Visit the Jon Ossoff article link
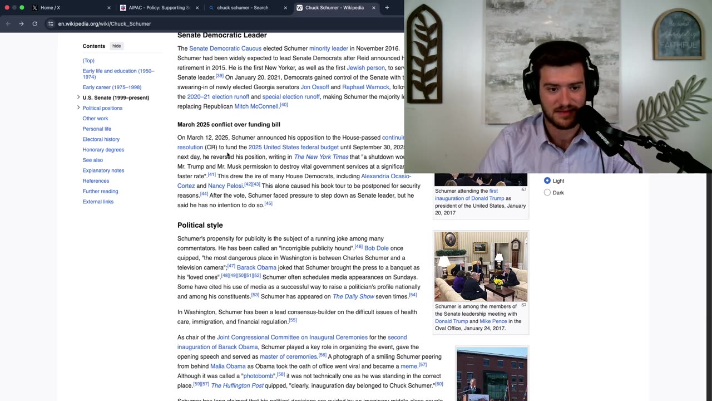Screen dimensions: 712x401 pyautogui.click(x=315, y=87)
